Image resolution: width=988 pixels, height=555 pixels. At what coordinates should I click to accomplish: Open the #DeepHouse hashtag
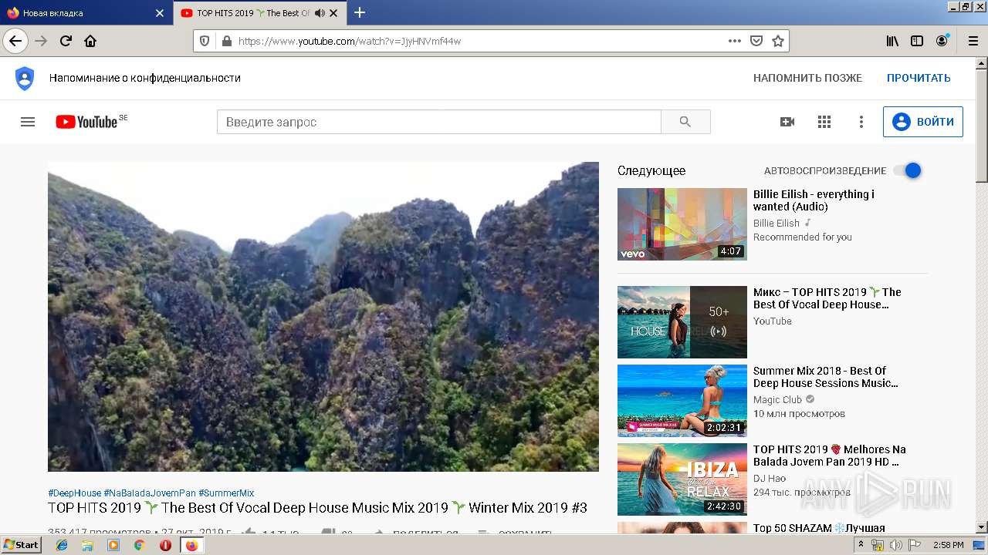pyautogui.click(x=74, y=493)
